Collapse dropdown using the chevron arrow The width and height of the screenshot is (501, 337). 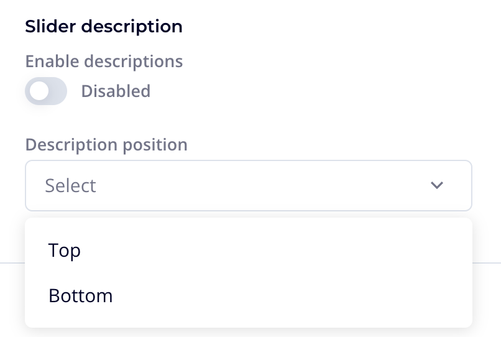(x=437, y=185)
